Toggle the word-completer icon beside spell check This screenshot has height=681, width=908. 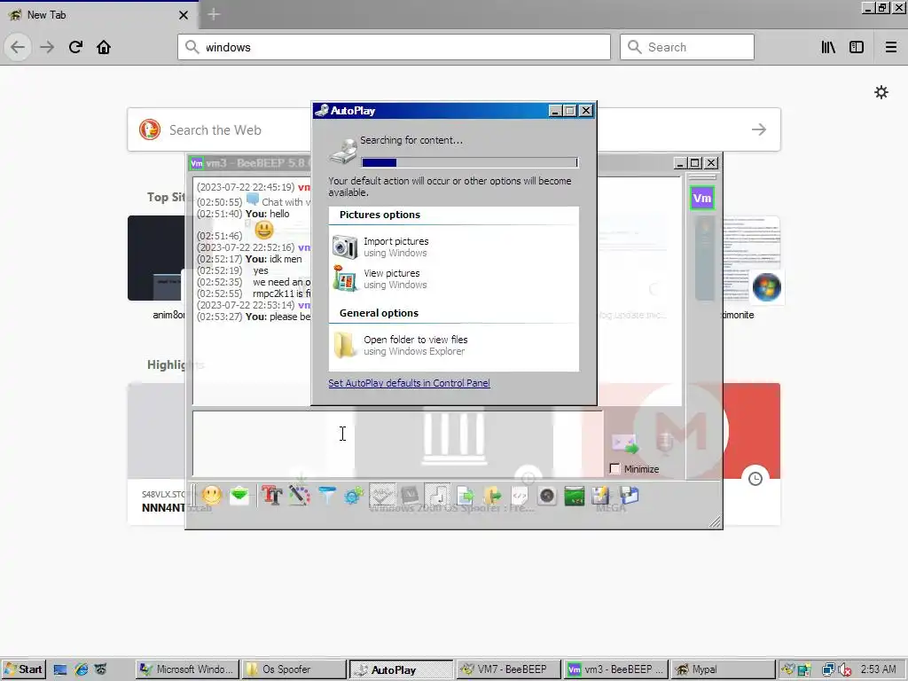tap(410, 495)
